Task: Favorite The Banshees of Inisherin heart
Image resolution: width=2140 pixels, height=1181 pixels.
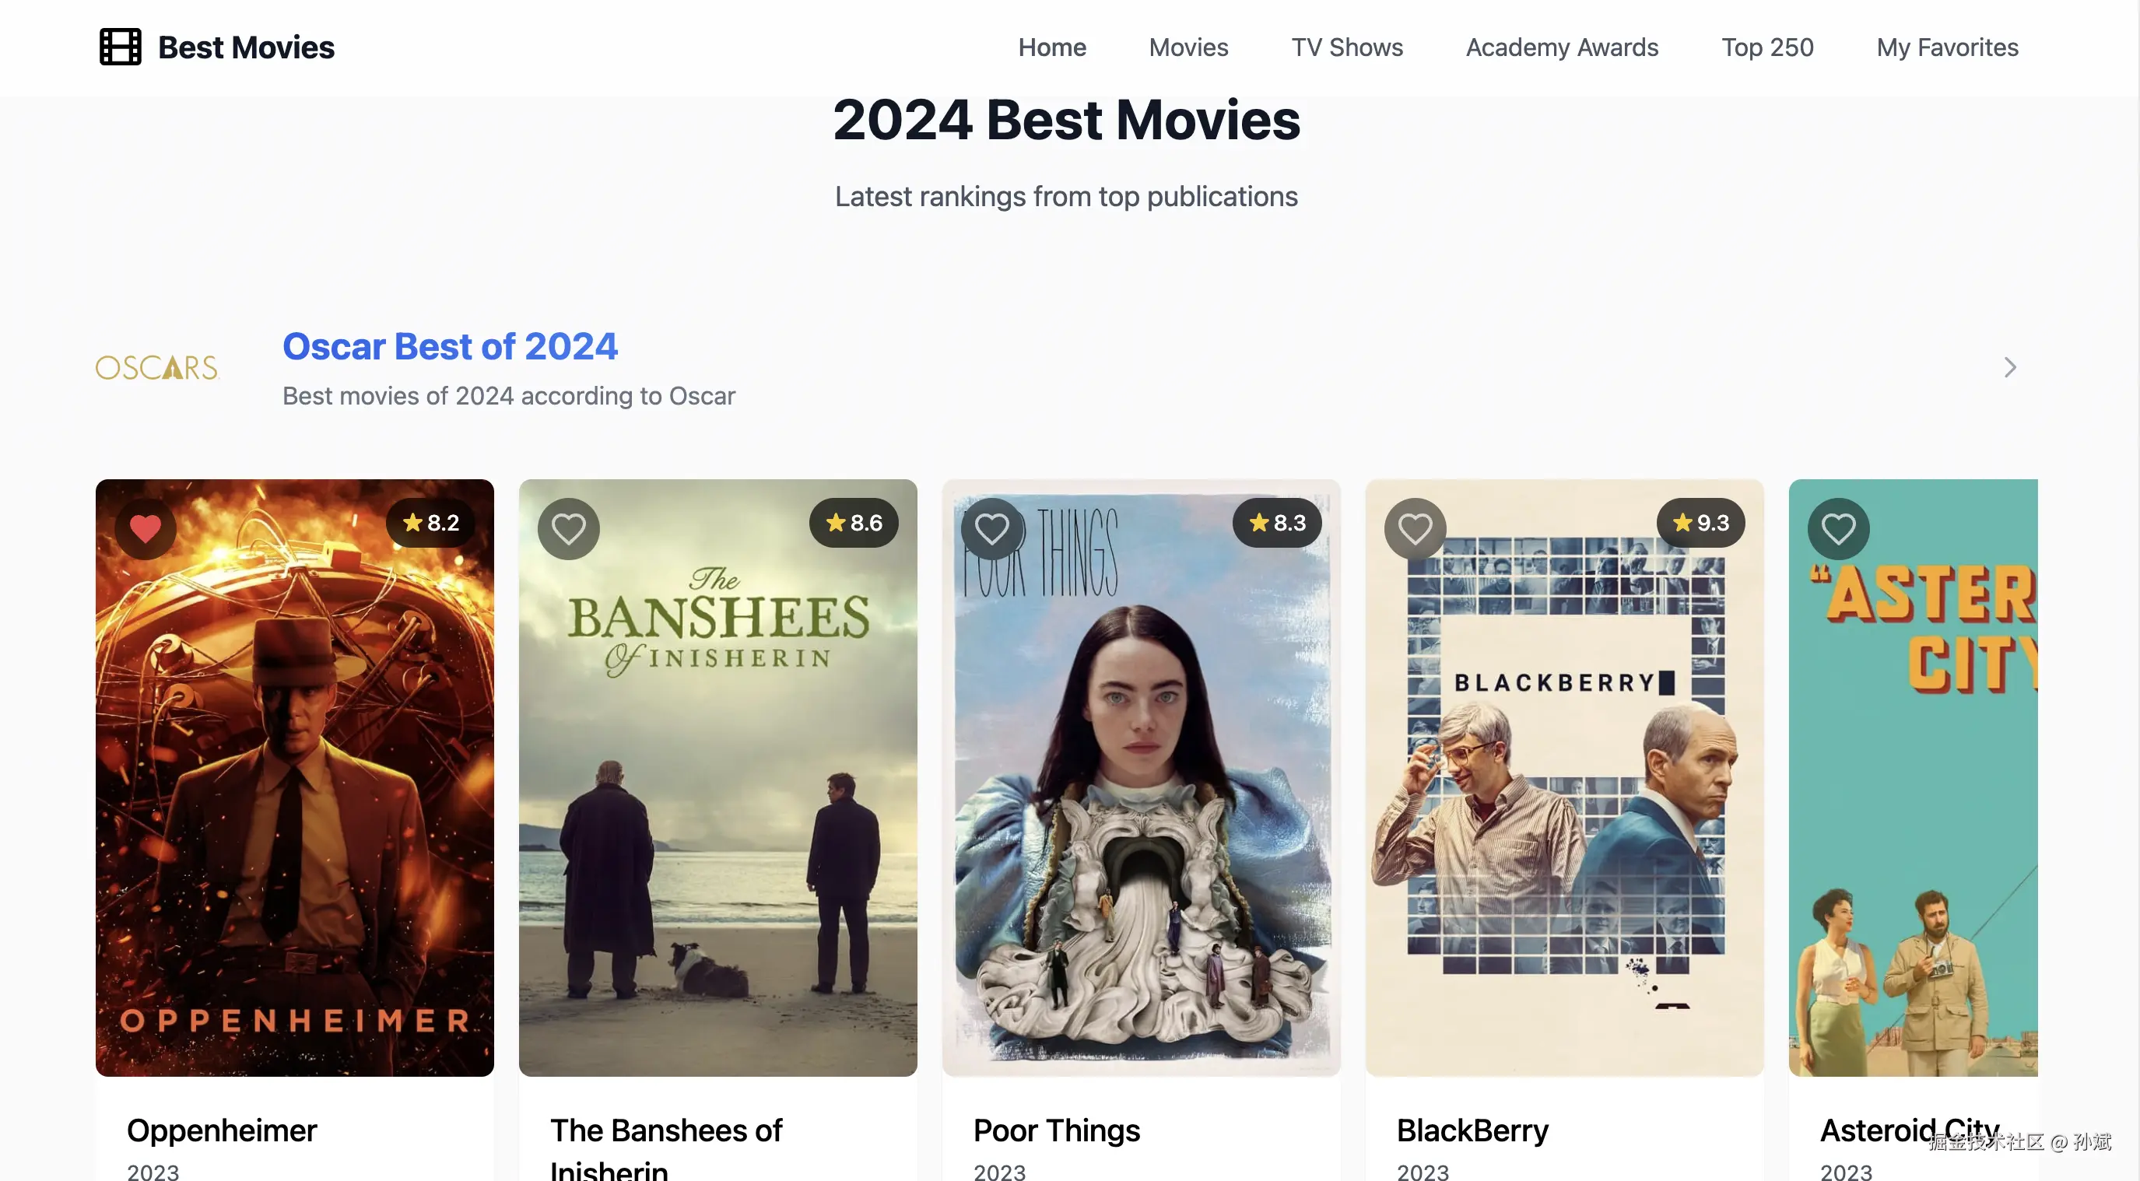Action: (568, 528)
